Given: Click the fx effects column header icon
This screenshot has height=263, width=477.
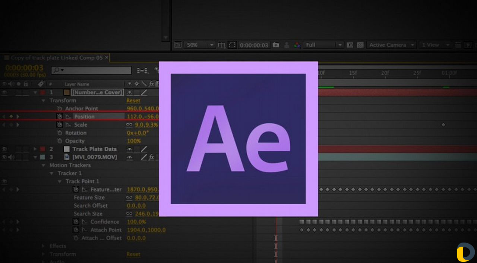Looking at the screenshot, I should pos(152,84).
